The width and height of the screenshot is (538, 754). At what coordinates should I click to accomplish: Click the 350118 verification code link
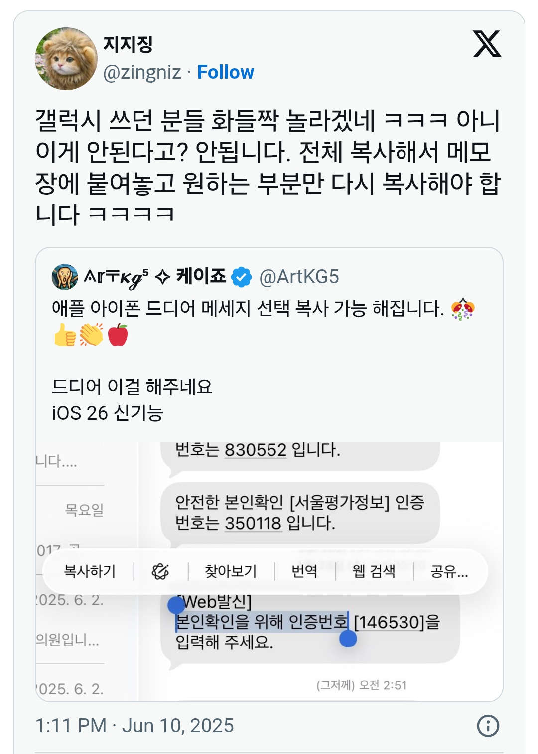[x=253, y=523]
